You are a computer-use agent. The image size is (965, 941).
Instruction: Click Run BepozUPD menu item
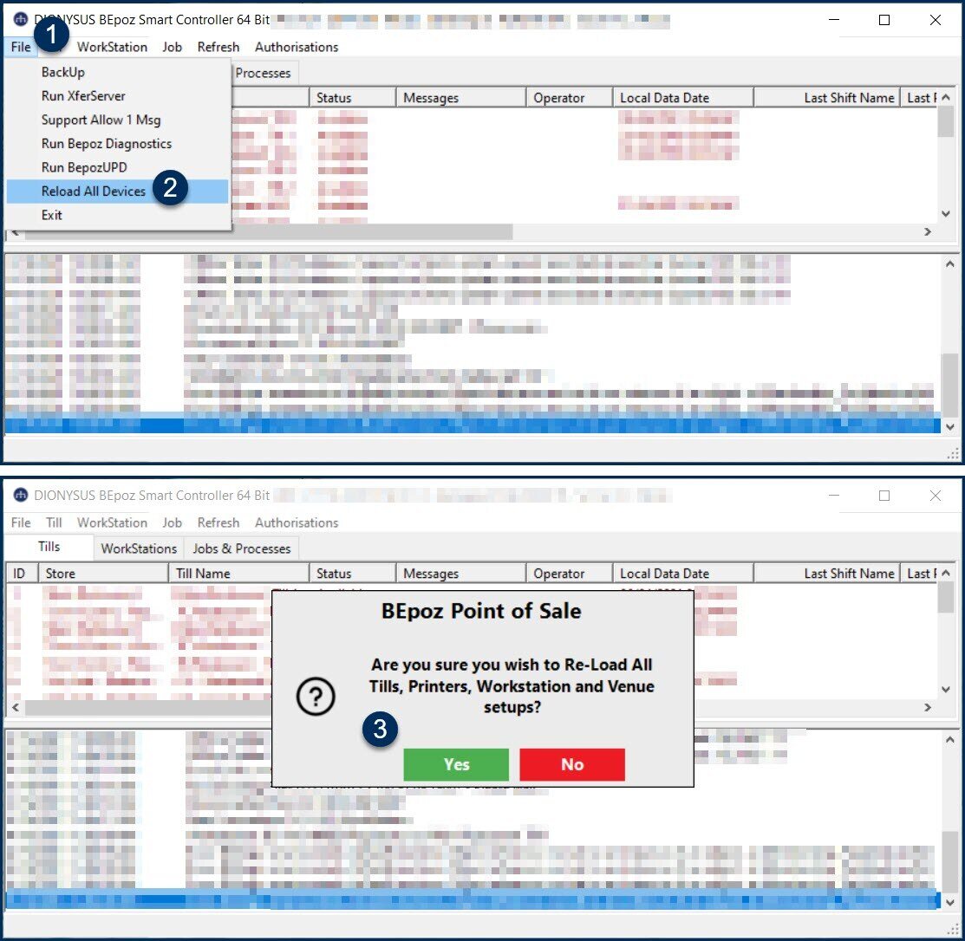(x=84, y=168)
